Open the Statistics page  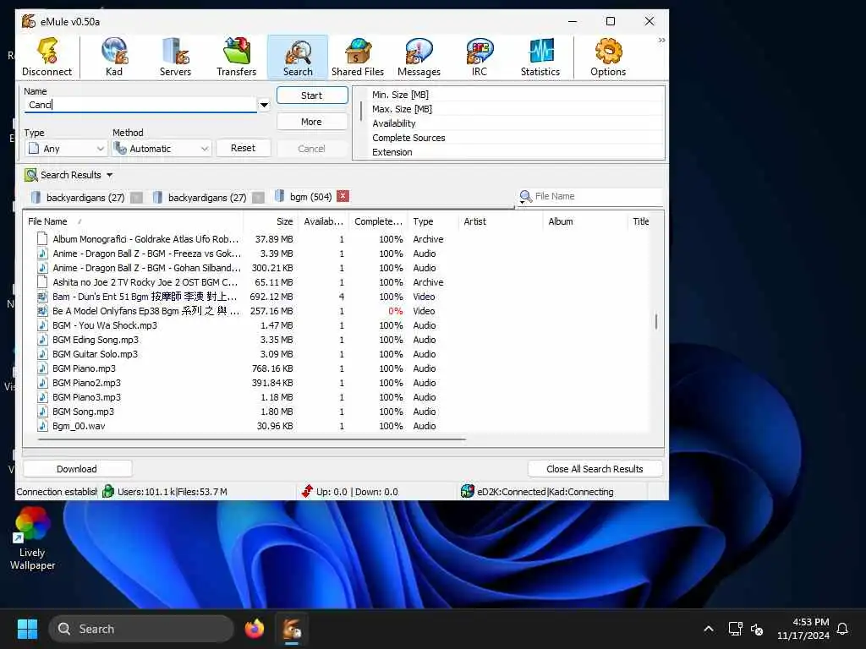pos(540,57)
